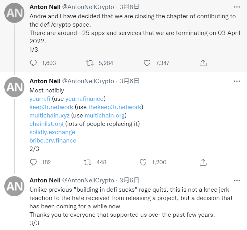Like the tweet with 1,200 likes
The image size is (247, 230).
click(x=143, y=162)
